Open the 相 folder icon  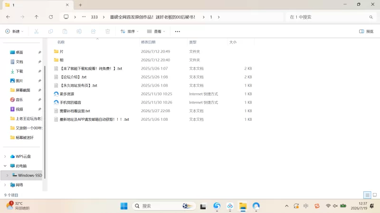pos(56,60)
